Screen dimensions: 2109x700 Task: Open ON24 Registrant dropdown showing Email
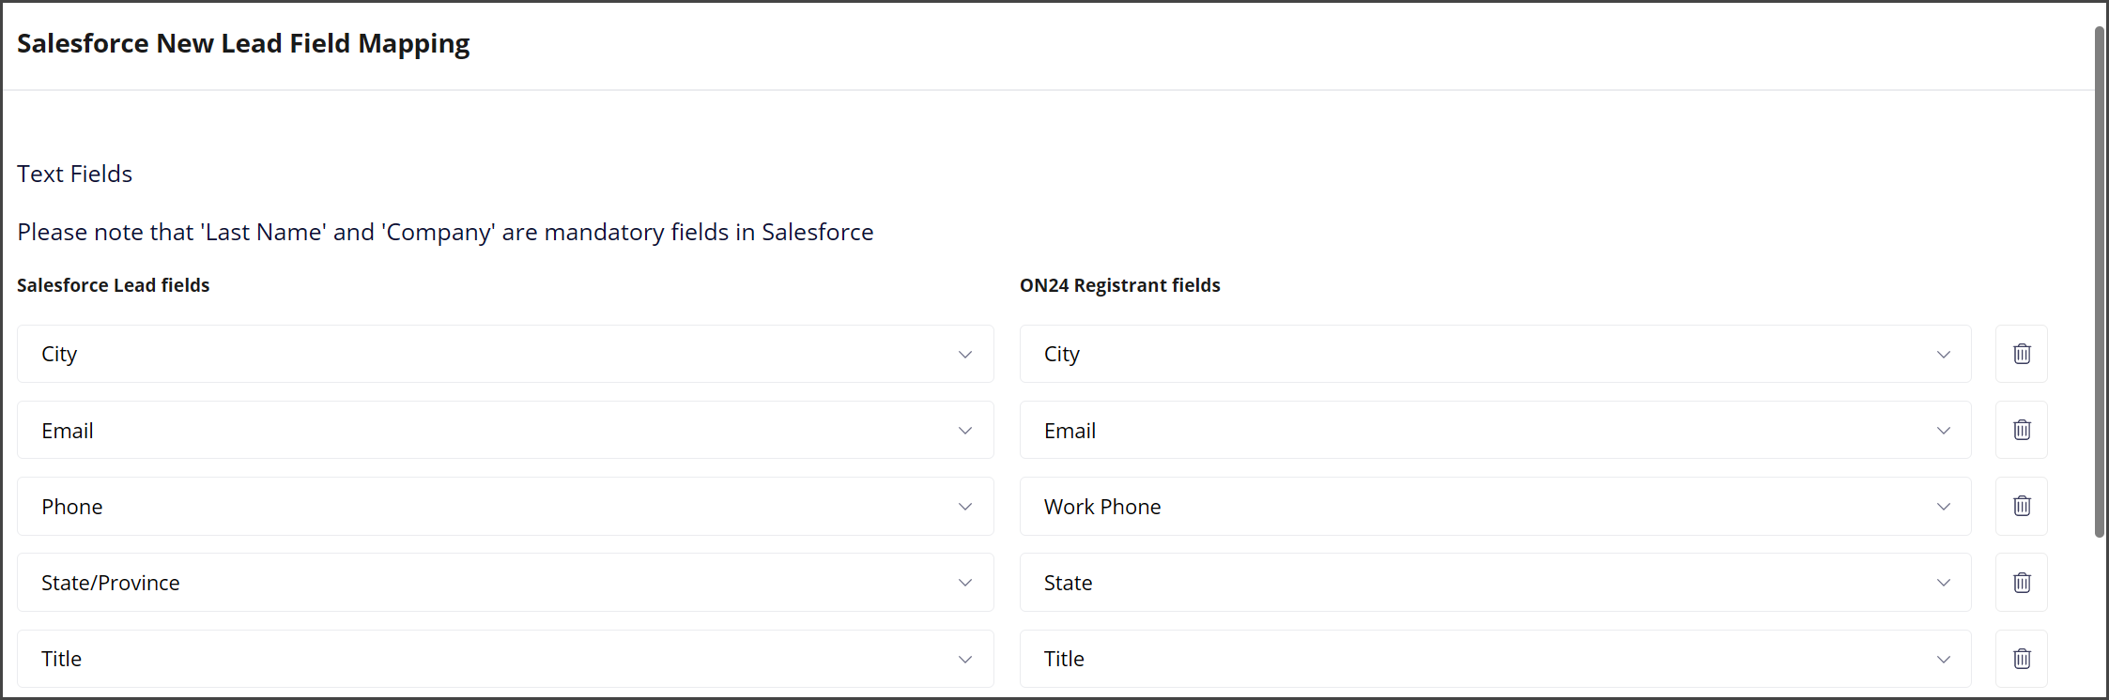(1495, 430)
